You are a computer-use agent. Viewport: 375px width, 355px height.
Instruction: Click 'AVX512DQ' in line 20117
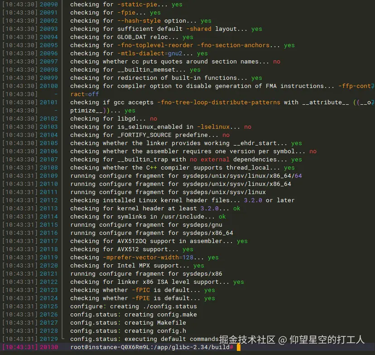(x=131, y=241)
